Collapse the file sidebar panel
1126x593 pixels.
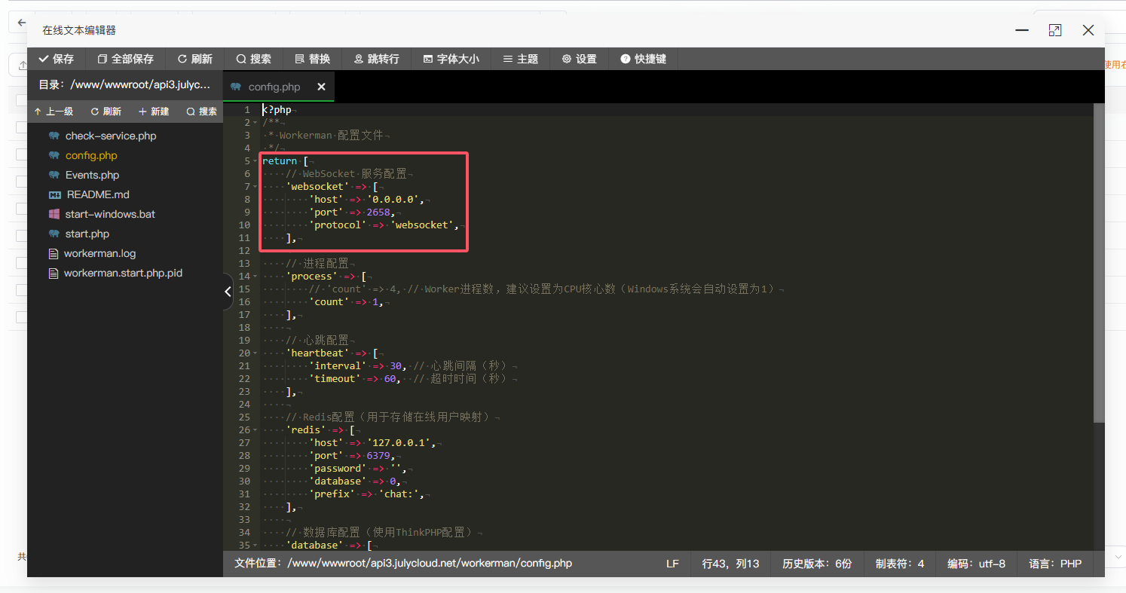[x=228, y=292]
